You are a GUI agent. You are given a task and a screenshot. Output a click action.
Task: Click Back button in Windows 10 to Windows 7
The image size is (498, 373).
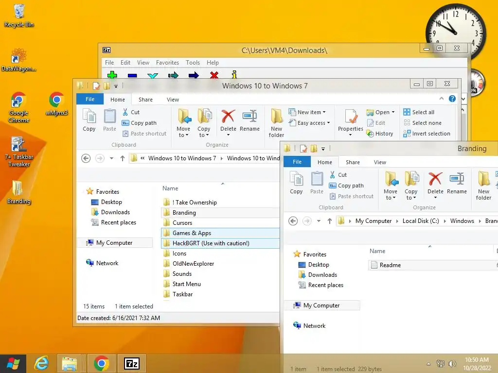86,158
